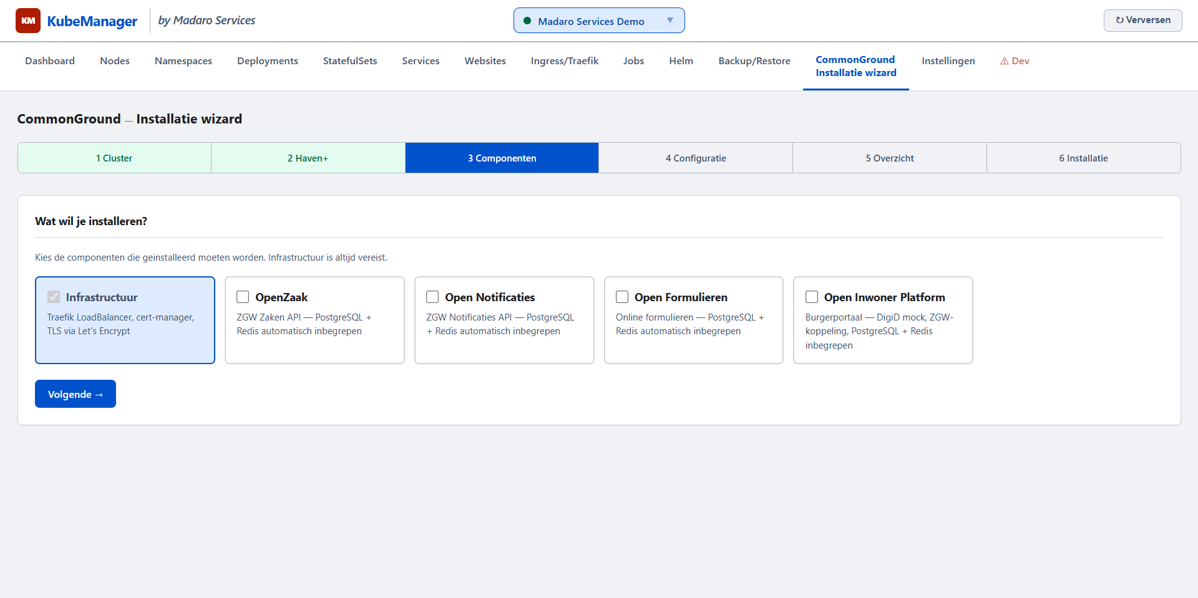Open the Madaro Services Demo cluster dropdown

click(x=599, y=21)
